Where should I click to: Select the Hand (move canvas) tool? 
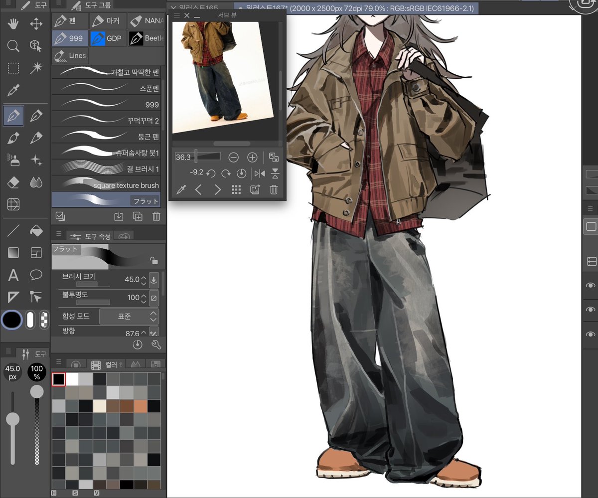point(13,23)
